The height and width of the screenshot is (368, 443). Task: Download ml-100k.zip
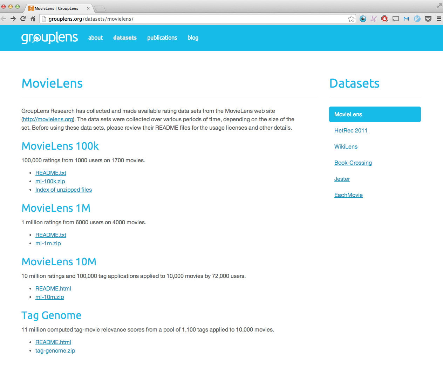point(50,181)
